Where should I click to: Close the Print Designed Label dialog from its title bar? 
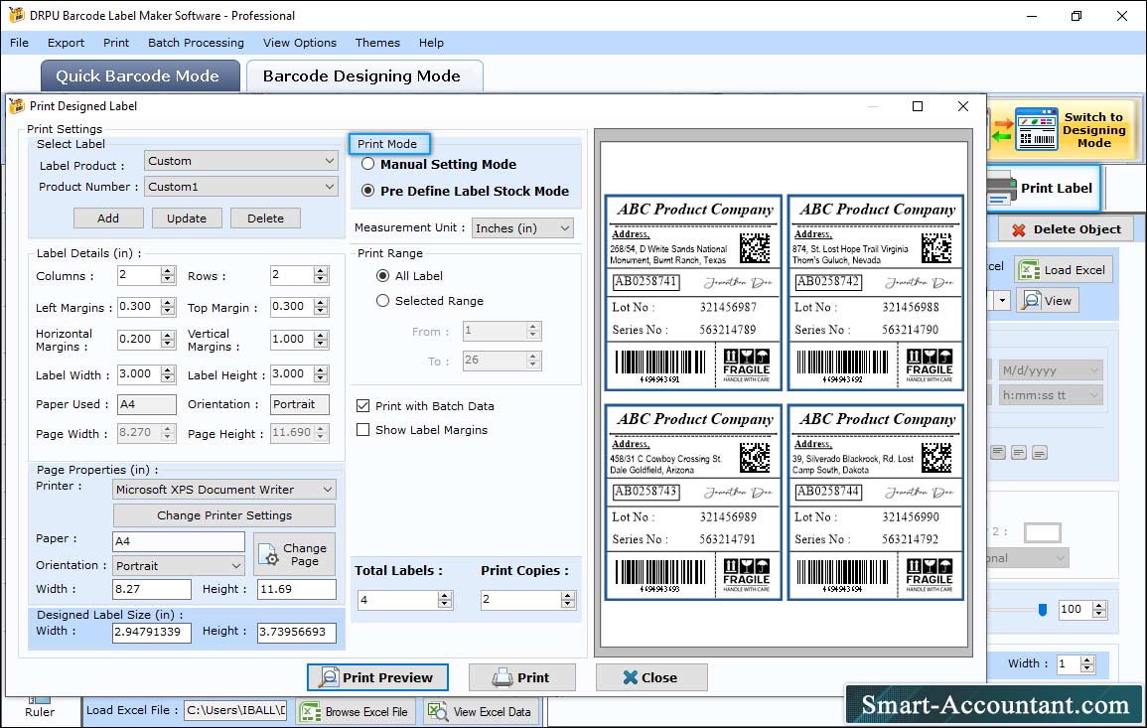click(962, 106)
